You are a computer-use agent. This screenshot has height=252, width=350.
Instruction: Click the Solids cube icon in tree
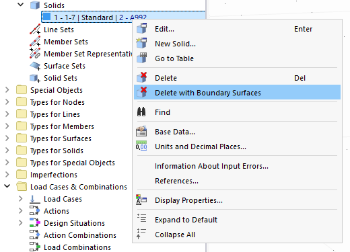coord(35,5)
